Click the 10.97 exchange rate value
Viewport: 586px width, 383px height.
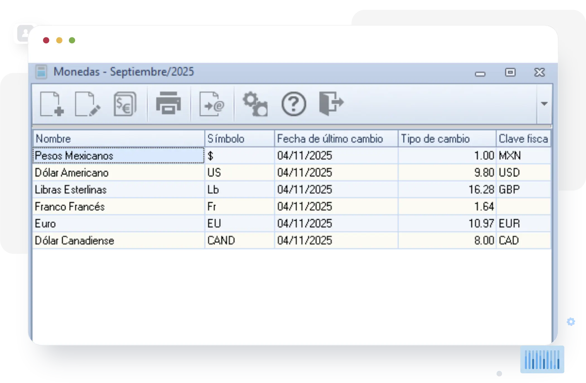[x=481, y=223]
